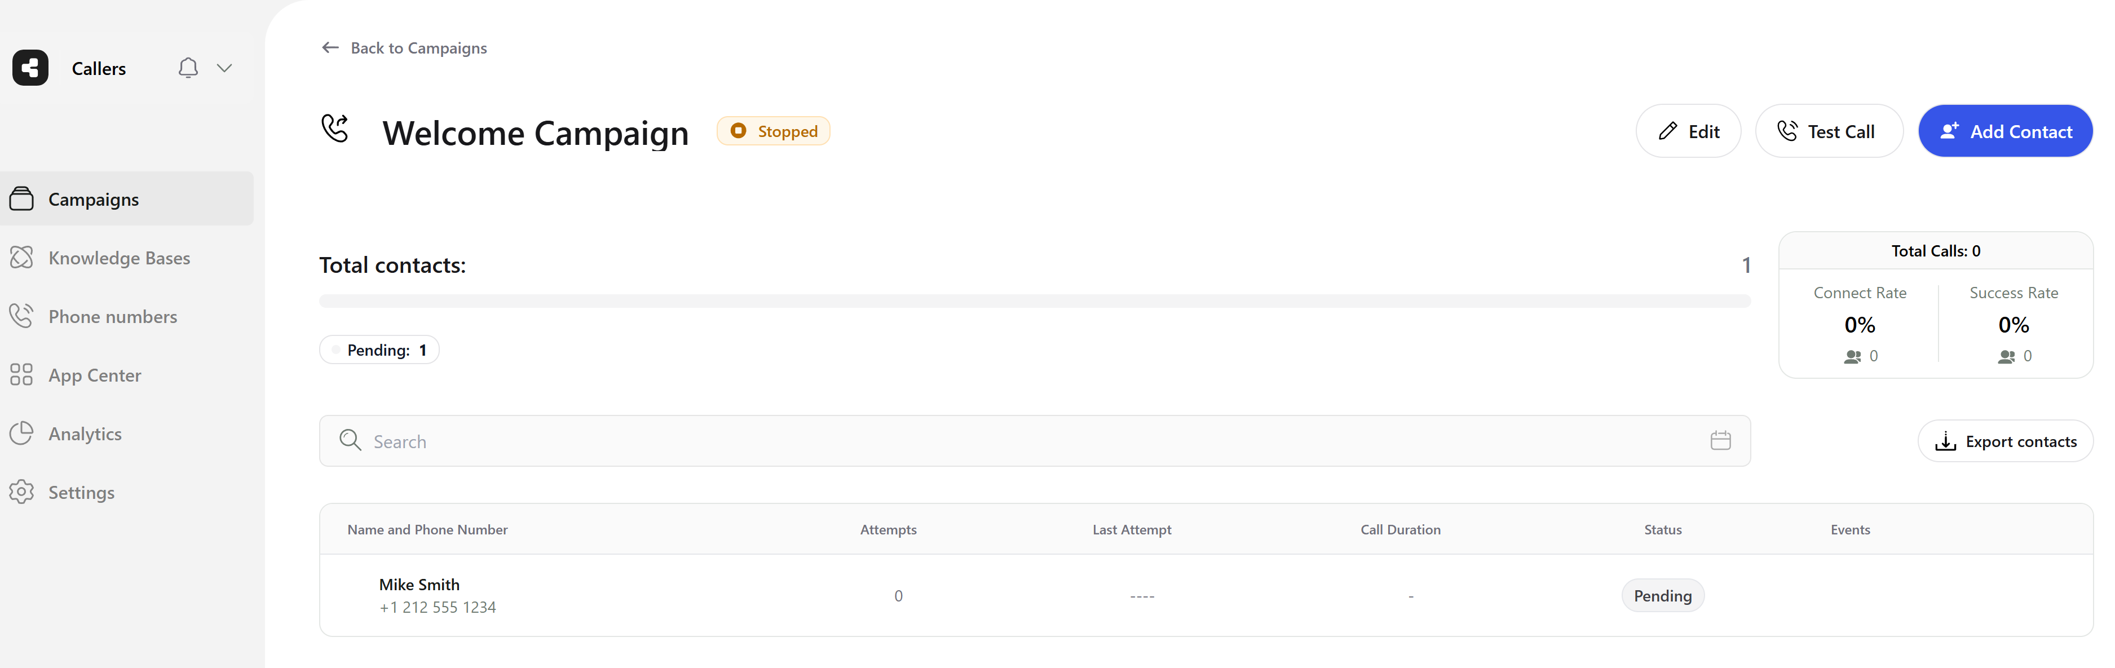Open the App Center
The width and height of the screenshot is (2115, 668).
click(x=94, y=375)
